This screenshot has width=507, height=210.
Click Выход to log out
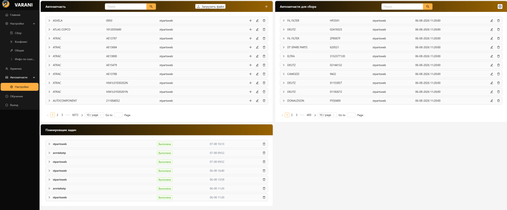(x=20, y=105)
